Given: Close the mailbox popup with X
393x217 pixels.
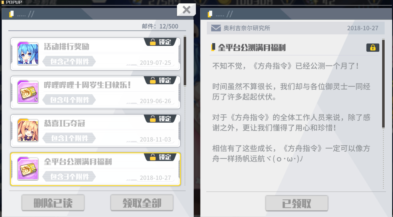Looking at the screenshot, I should pos(186,10).
